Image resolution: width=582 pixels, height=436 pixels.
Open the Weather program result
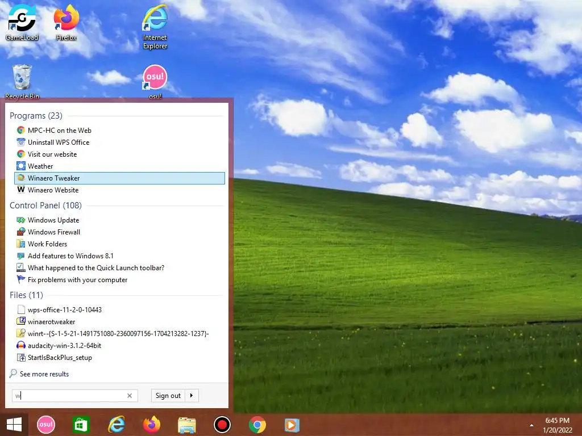[119, 166]
